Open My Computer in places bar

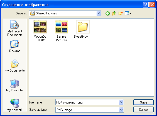15,86
